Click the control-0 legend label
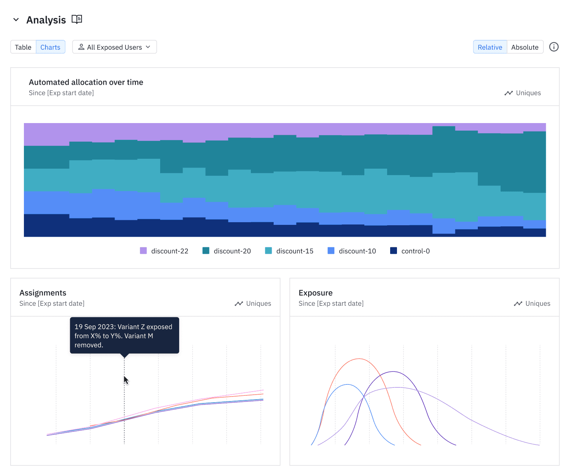Viewport: 567px width, 471px height. pos(415,251)
